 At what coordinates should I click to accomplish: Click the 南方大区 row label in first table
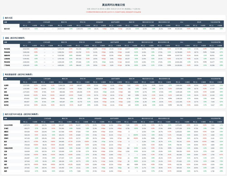coord(7,29)
